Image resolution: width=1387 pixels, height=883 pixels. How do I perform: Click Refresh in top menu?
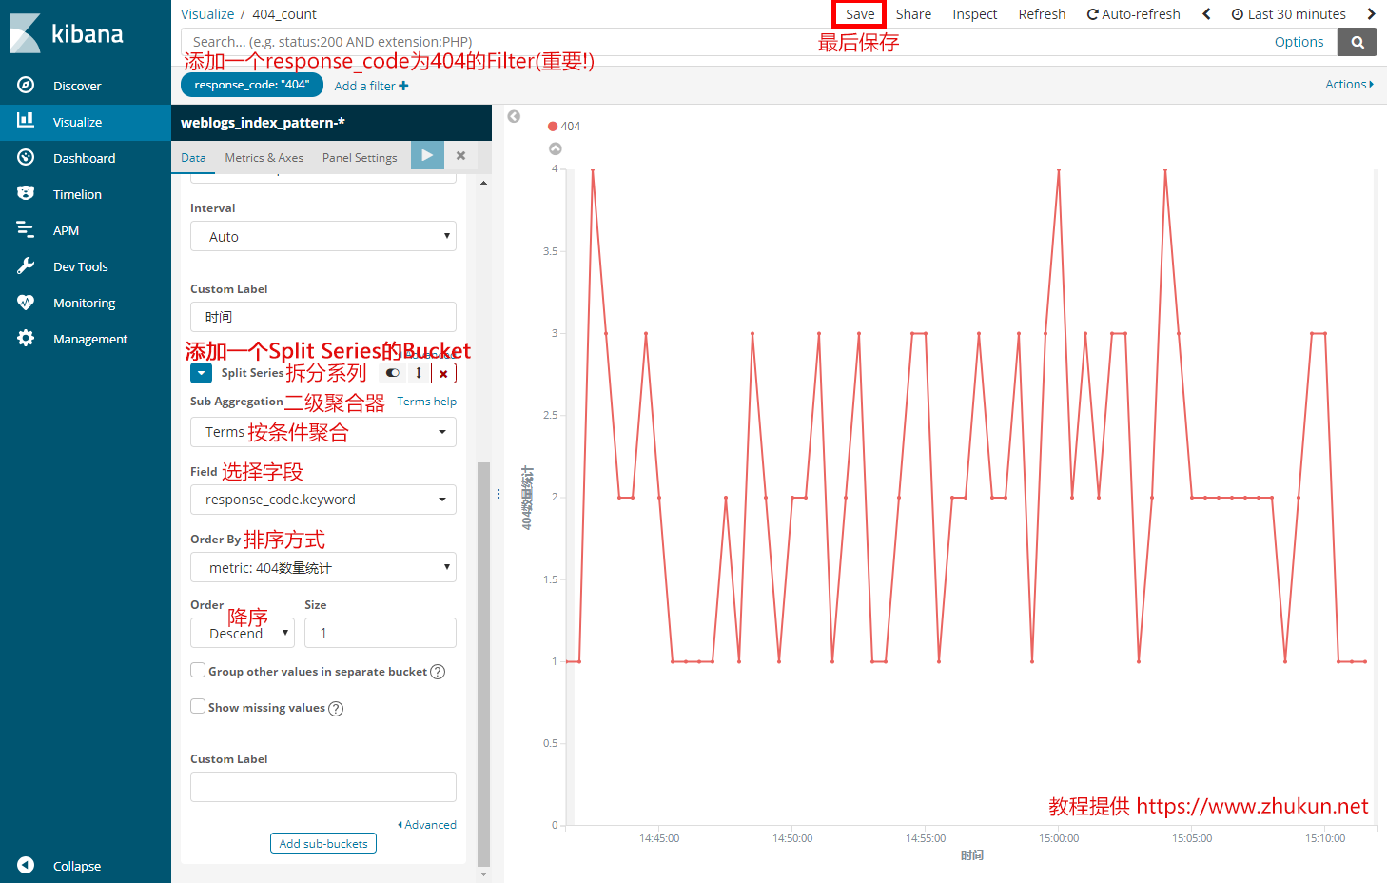point(1042,14)
